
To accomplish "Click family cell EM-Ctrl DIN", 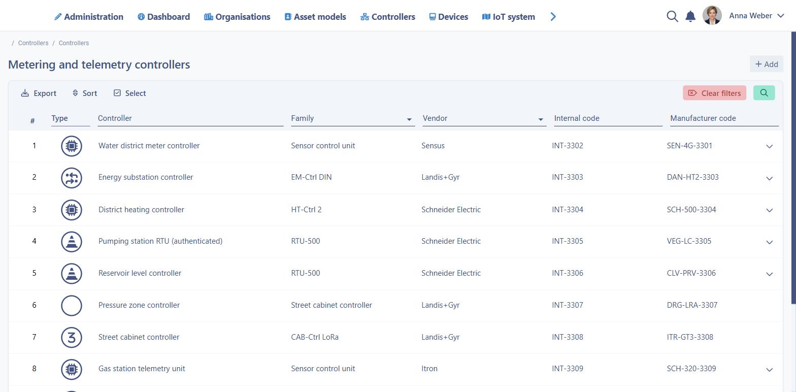I will tap(311, 177).
